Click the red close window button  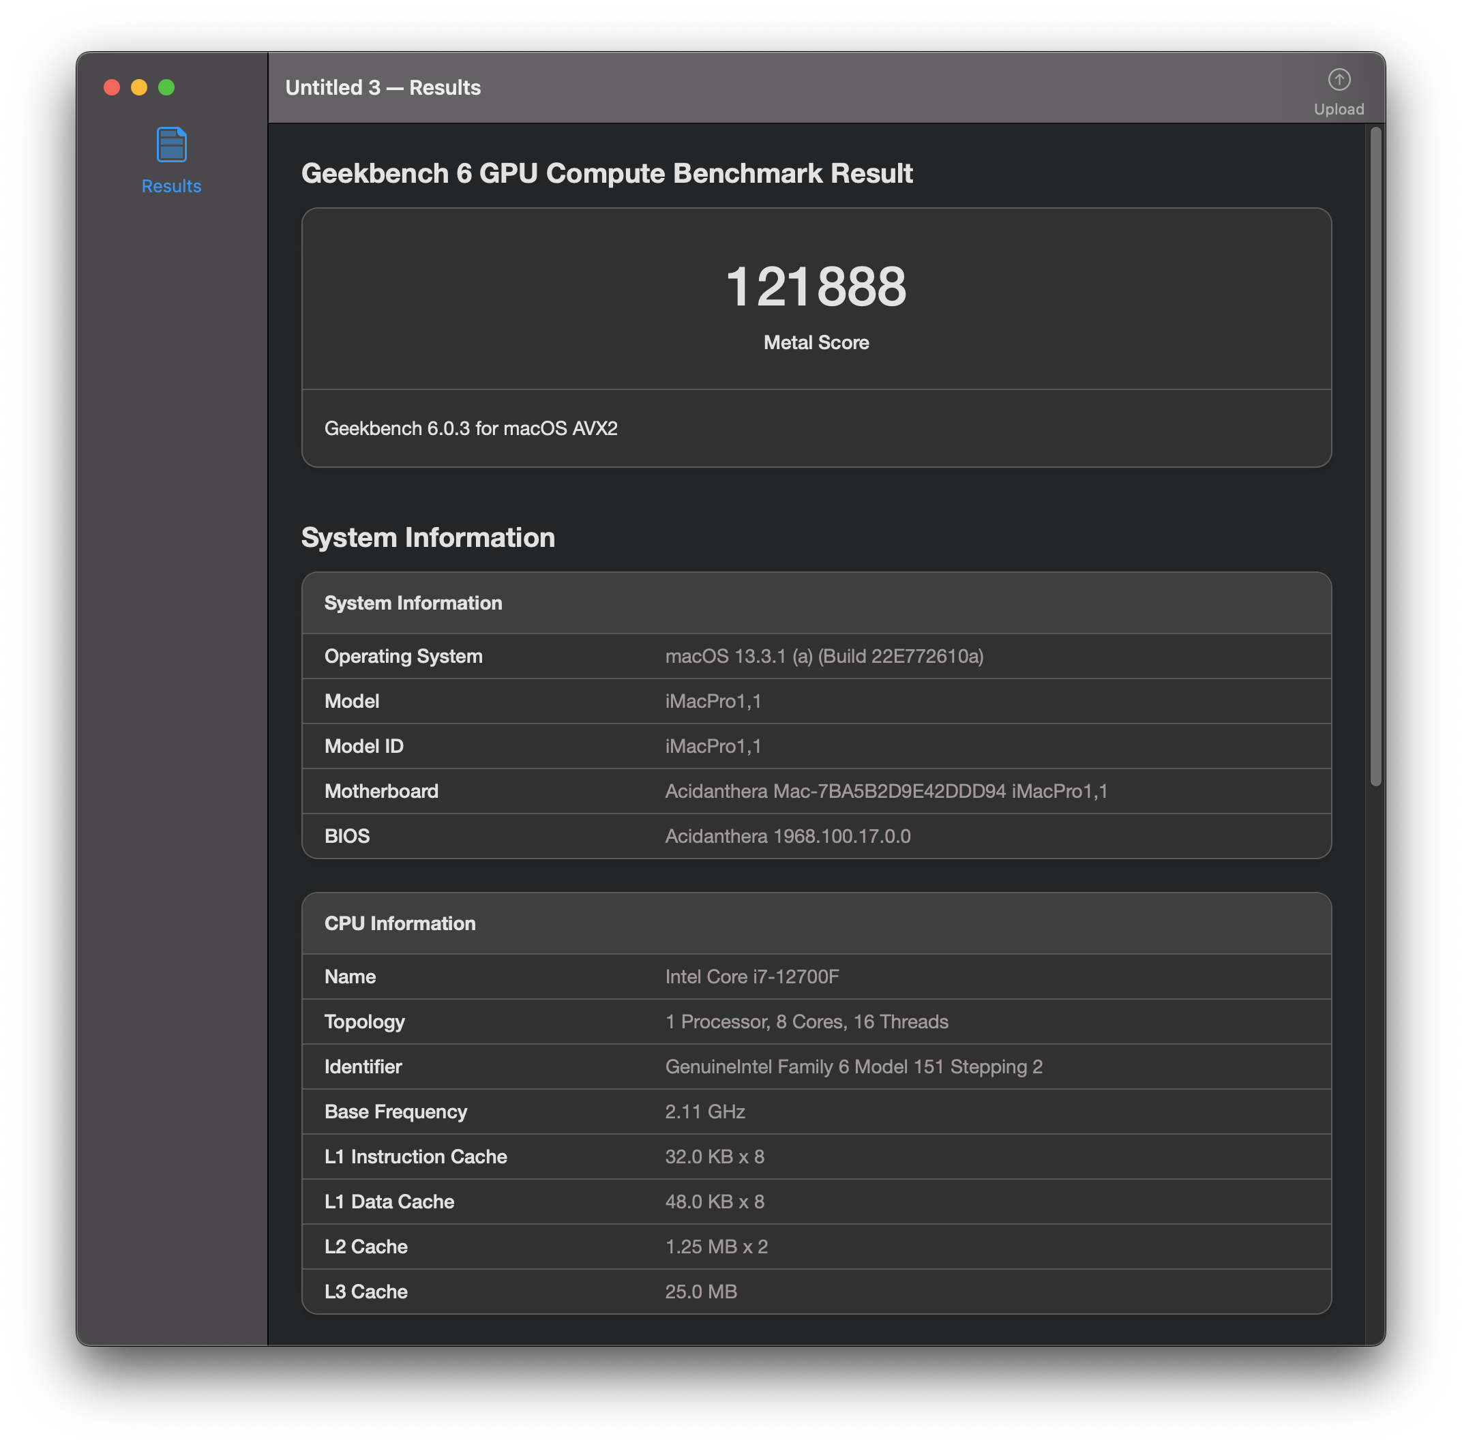[x=112, y=88]
